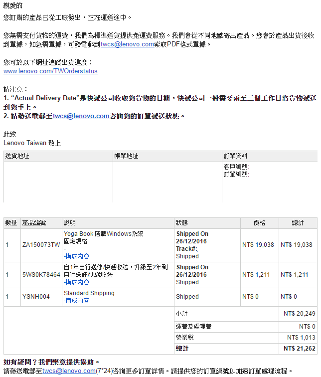The image size is (321, 377).
Task: Open 構成內容 link for Yoga Book row
Action: [77, 256]
